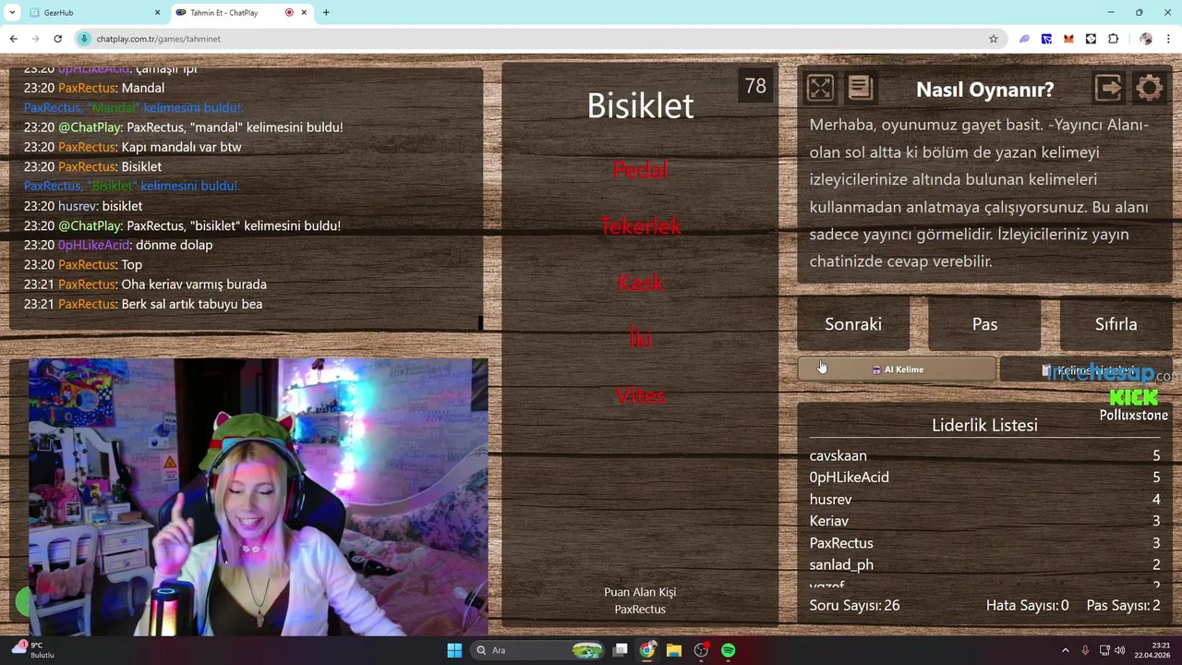Click the Hata Sayısı: 0 counter
The height and width of the screenshot is (665, 1182).
click(x=1027, y=605)
